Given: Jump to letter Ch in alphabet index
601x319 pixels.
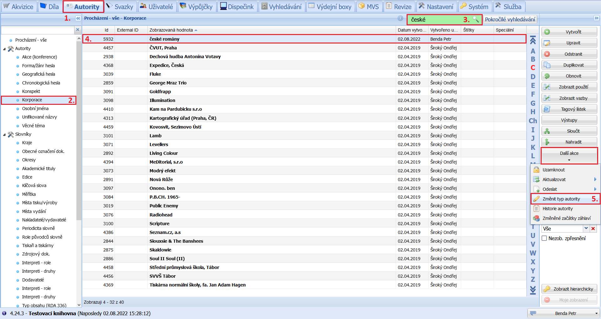Looking at the screenshot, I should 533,121.
